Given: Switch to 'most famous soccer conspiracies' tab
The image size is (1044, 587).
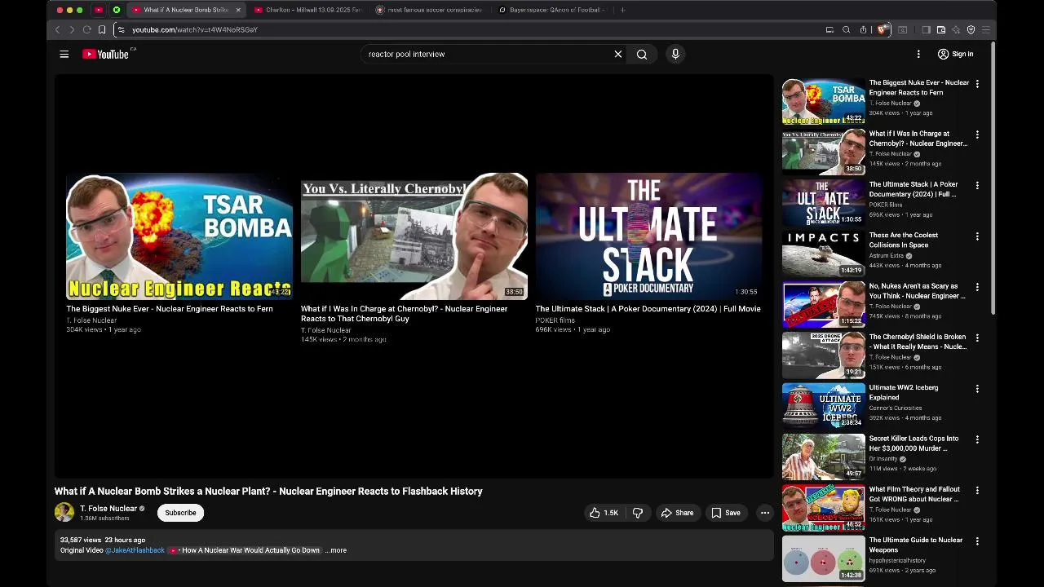Looking at the screenshot, I should (x=429, y=10).
